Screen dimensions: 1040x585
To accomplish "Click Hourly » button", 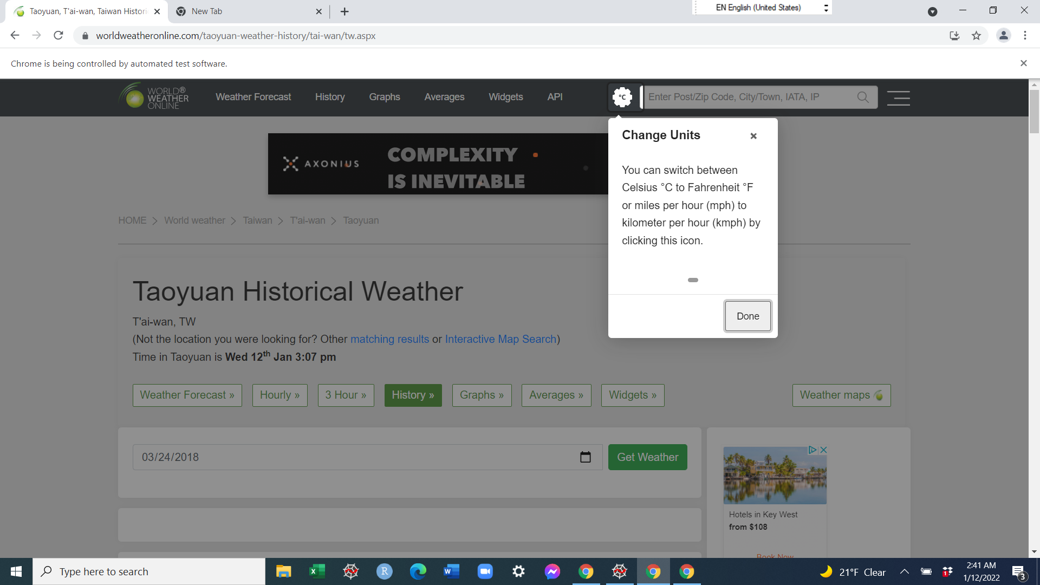I will (279, 395).
